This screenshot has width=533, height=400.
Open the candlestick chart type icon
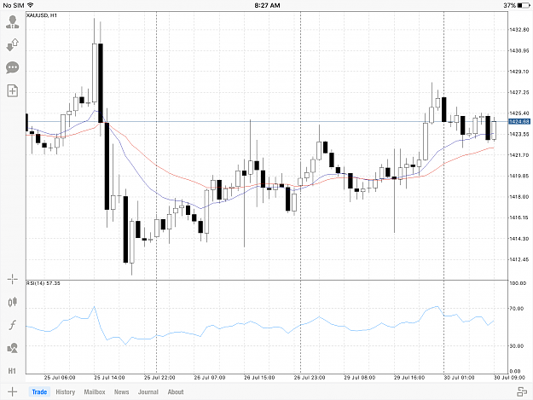pos(13,302)
